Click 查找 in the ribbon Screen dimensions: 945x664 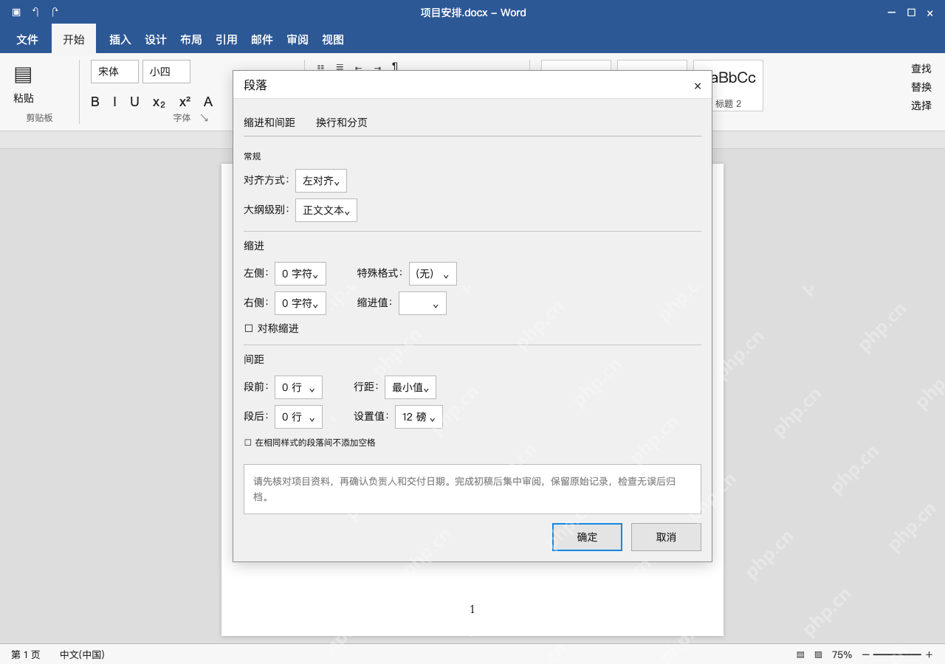(921, 69)
